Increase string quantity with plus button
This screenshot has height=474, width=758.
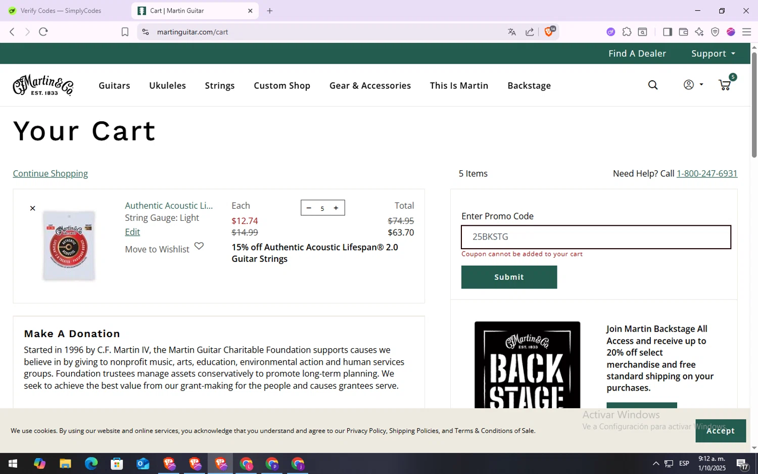[336, 208]
